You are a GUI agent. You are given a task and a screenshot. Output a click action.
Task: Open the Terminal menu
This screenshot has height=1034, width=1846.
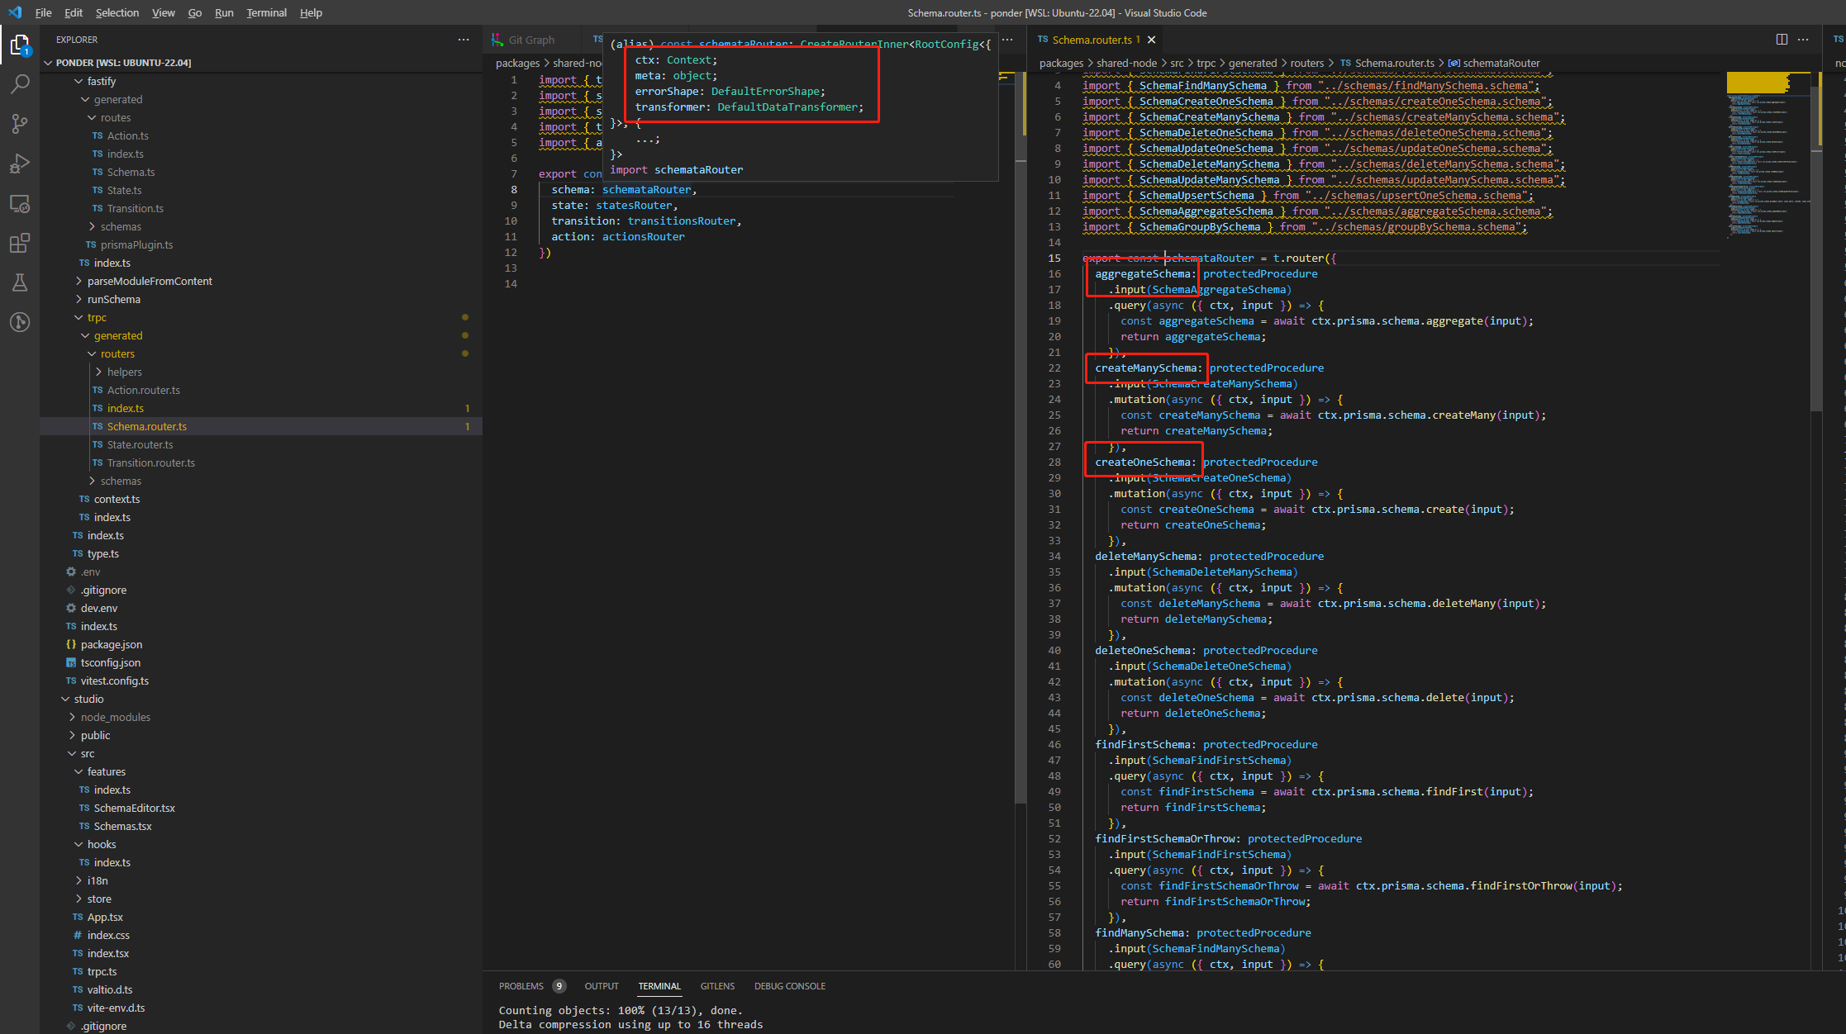click(266, 12)
